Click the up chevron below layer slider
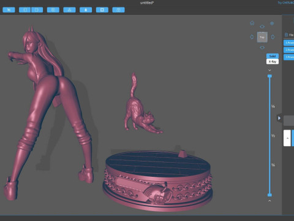The width and height of the screenshot is (294, 221). (x=269, y=201)
